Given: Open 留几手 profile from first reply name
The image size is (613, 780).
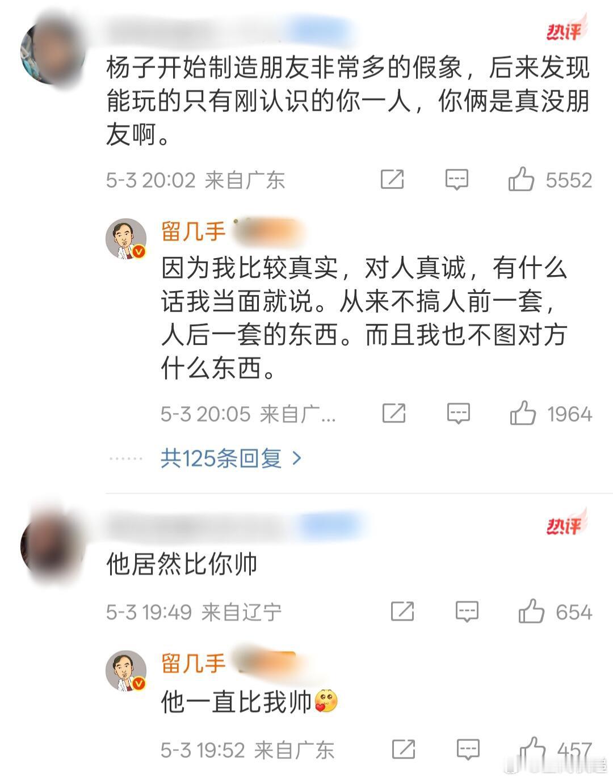Looking at the screenshot, I should pyautogui.click(x=194, y=231).
